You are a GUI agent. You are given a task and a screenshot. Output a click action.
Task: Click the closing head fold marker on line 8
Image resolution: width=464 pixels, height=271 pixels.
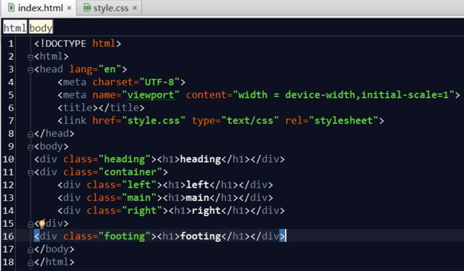30,135
